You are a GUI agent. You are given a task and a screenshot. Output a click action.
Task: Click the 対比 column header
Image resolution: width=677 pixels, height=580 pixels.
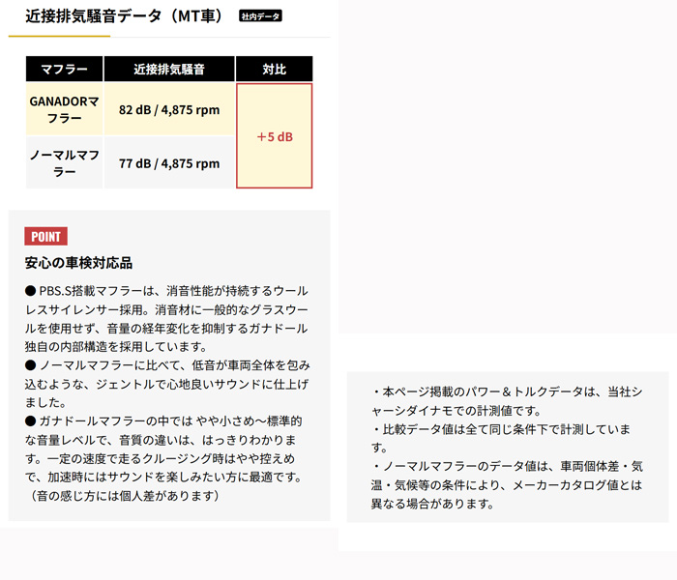[274, 70]
